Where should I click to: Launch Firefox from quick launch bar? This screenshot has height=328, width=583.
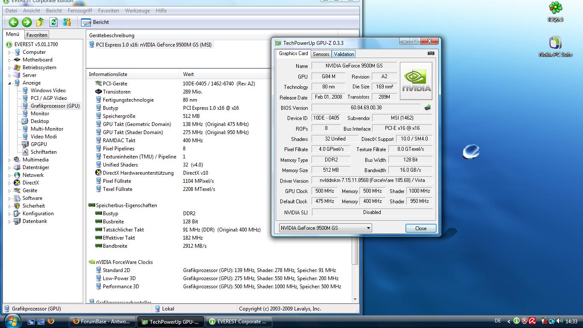[x=51, y=321]
